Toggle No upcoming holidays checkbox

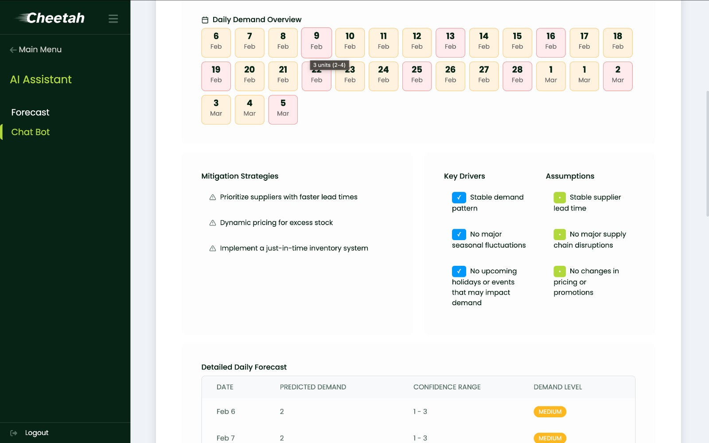coord(459,271)
